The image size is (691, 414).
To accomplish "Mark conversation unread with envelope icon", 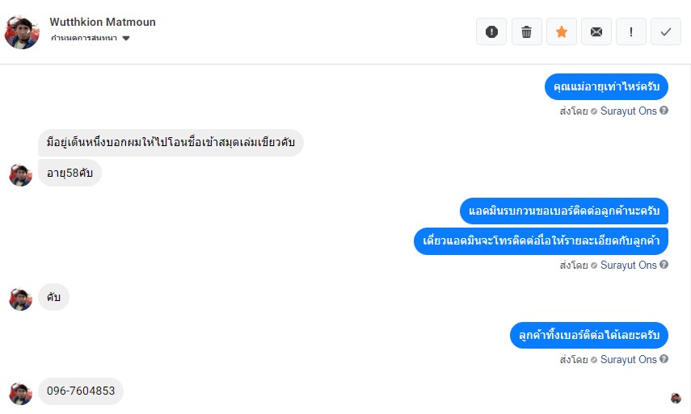I will 596,31.
